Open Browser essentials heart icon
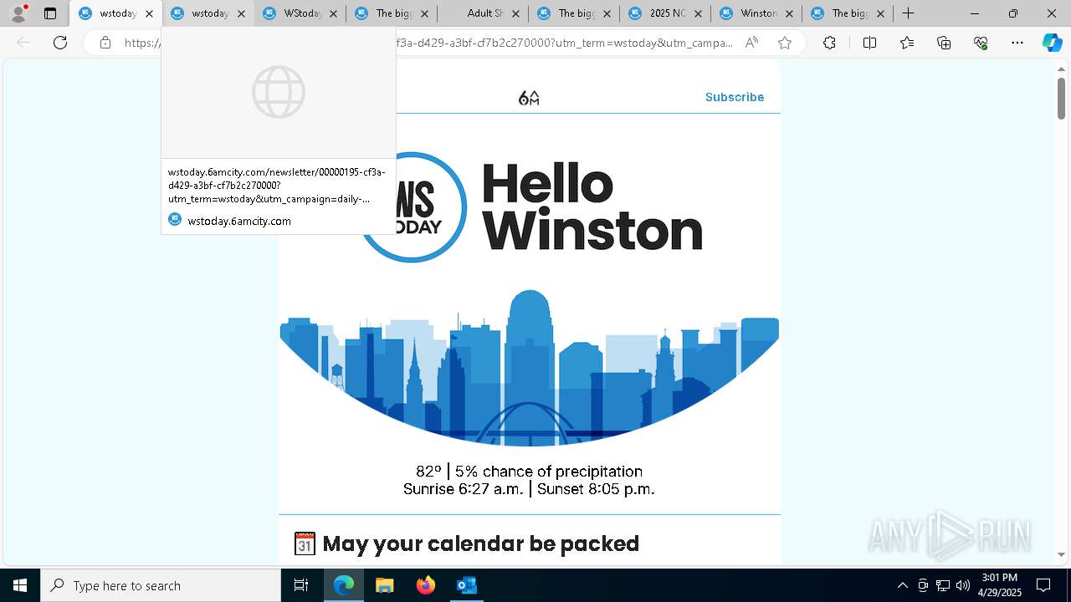Image resolution: width=1071 pixels, height=602 pixels. [x=981, y=43]
